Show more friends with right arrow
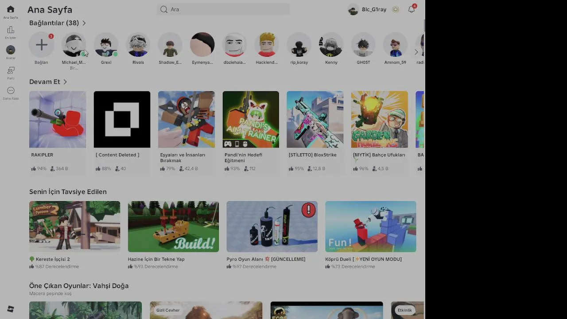Viewport: 567px width, 319px height. click(416, 52)
